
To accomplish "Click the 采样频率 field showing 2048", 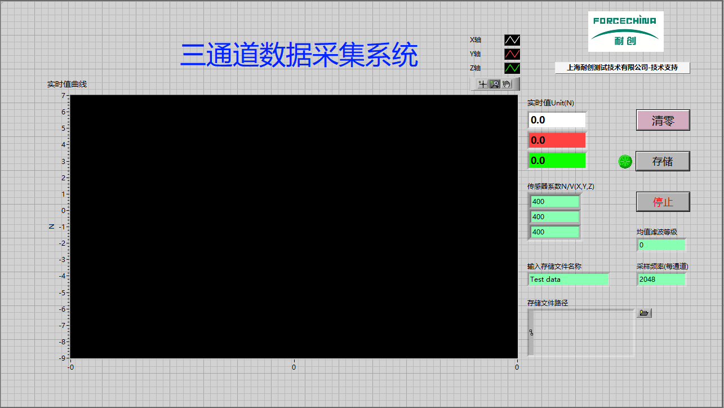I will coord(660,279).
